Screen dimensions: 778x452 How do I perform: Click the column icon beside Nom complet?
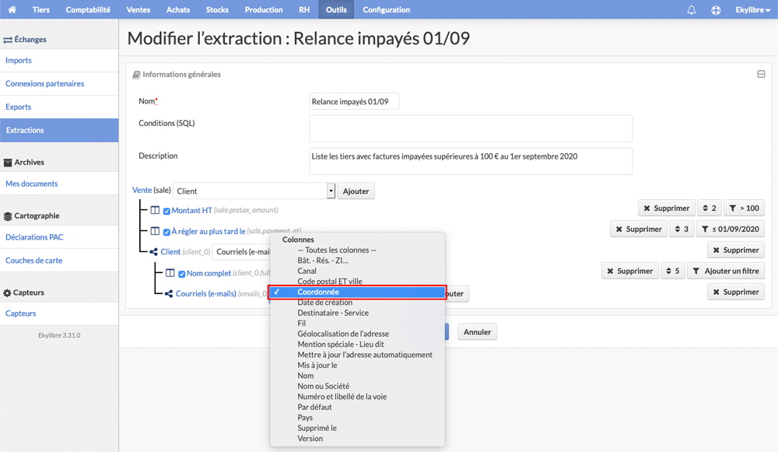(x=170, y=272)
